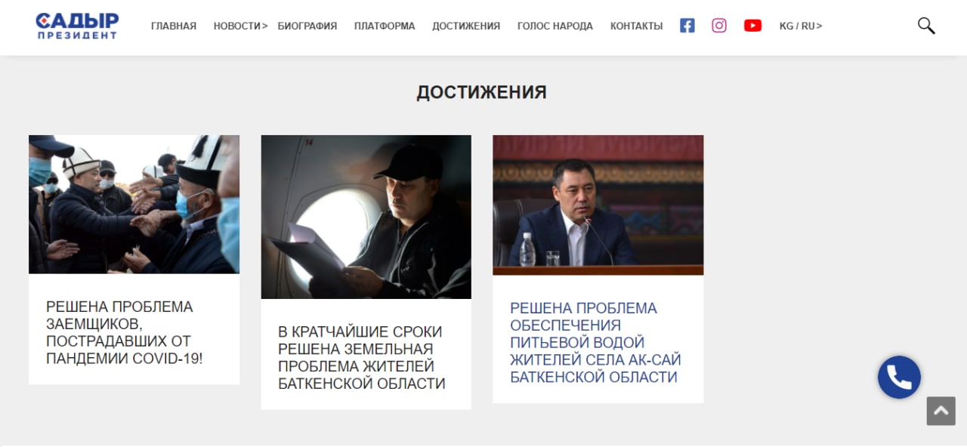
Task: Go to Главная page
Action: [174, 26]
